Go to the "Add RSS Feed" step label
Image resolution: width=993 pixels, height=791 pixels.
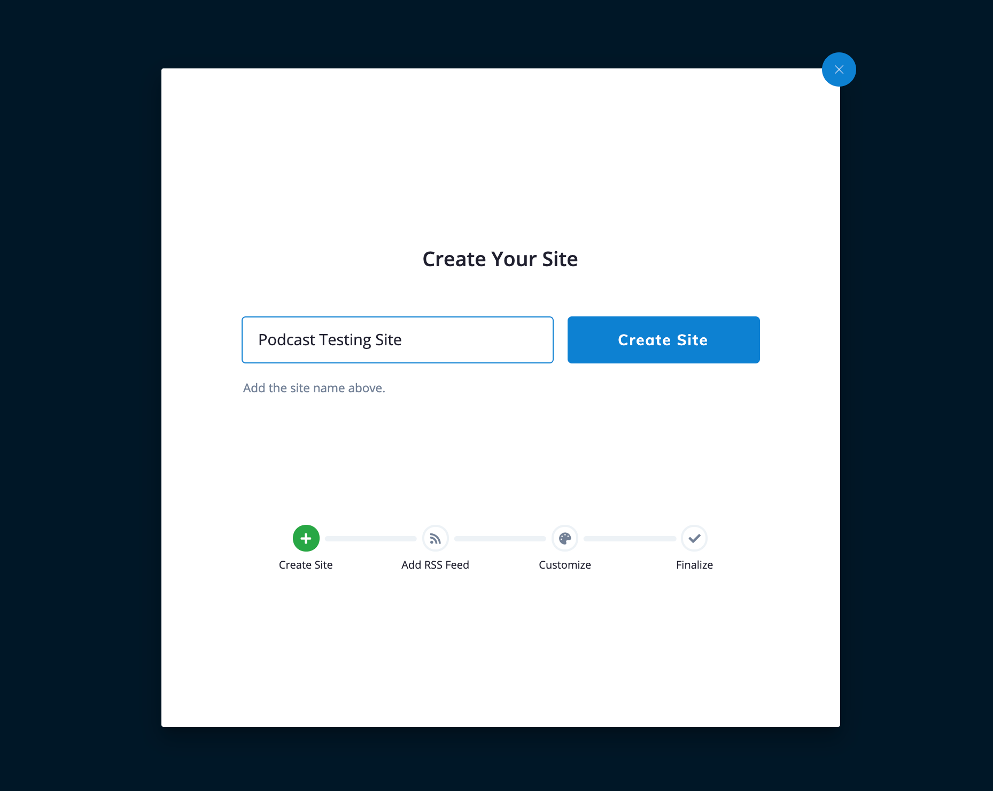click(435, 565)
